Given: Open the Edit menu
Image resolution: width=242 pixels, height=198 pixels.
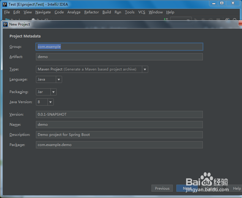Looking at the screenshot, I should (17, 12).
